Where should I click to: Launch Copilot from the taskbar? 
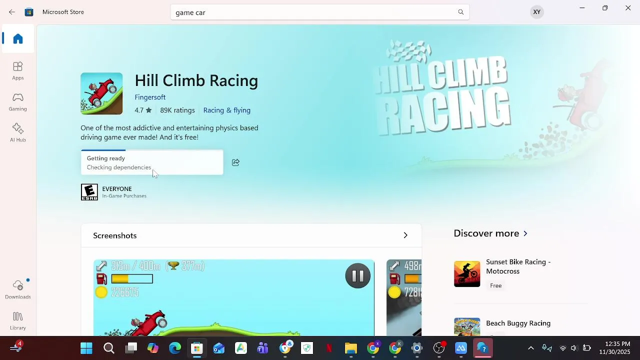(x=153, y=348)
